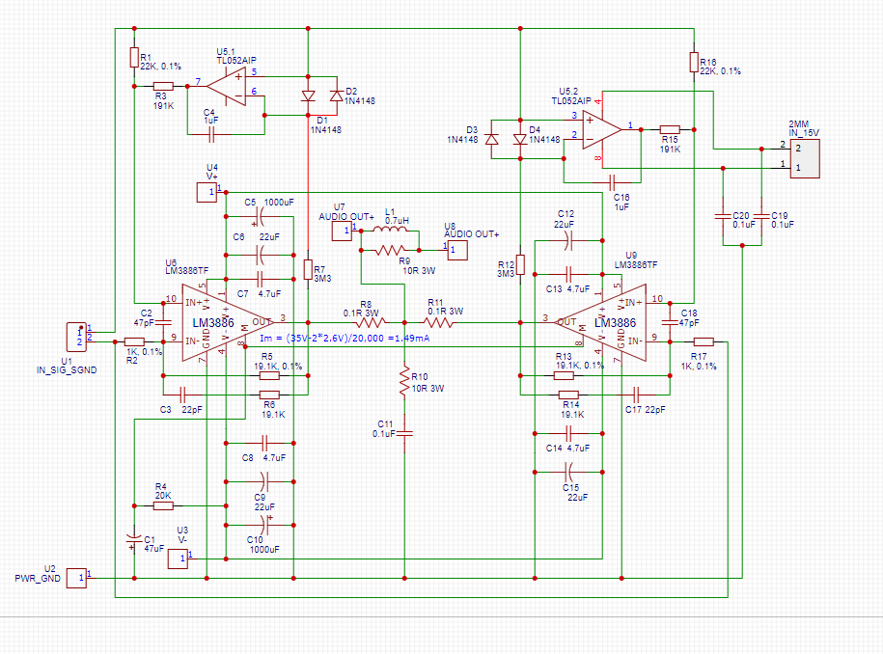The width and height of the screenshot is (883, 654).
Task: Click the C5 1000uF polarized capacitor symbol
Action: pyautogui.click(x=261, y=216)
